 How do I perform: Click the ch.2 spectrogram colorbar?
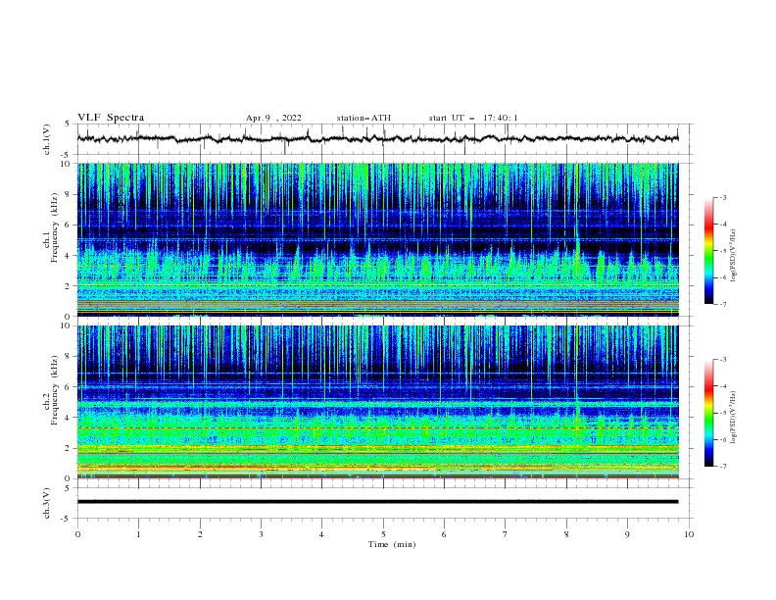[x=708, y=413]
